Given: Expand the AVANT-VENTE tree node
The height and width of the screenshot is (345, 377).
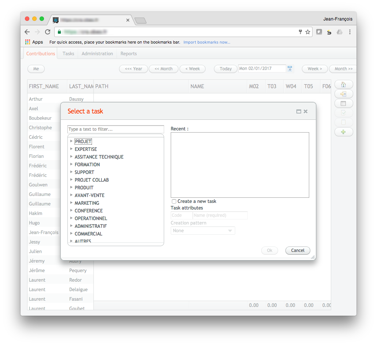Looking at the screenshot, I should pos(71,195).
